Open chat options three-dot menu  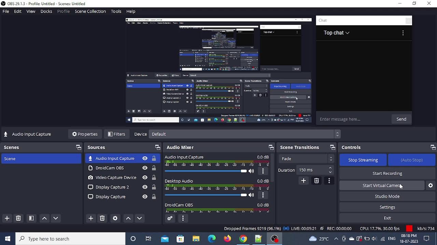click(x=403, y=33)
